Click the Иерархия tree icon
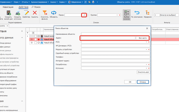The height and width of the screenshot is (112, 179). click(x=148, y=12)
